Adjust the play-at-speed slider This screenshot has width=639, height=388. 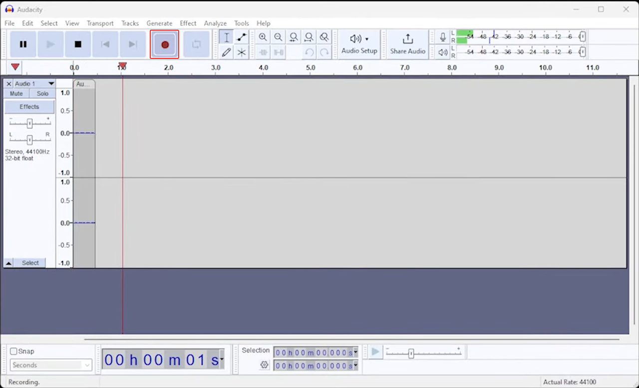(x=411, y=353)
